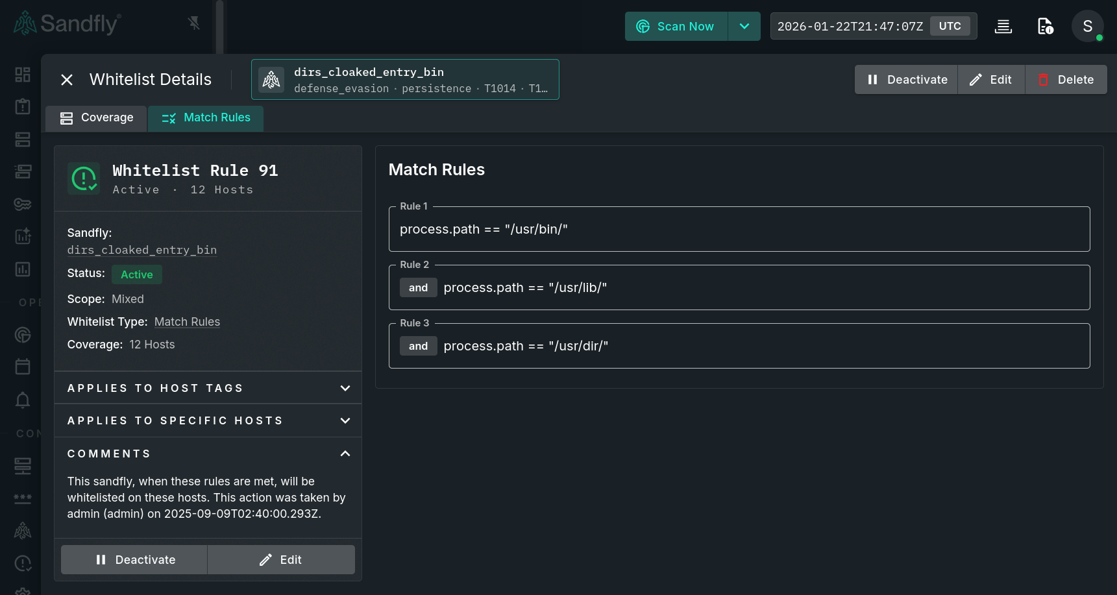This screenshot has height=595, width=1117.
Task: Toggle the 'and' operator on Rule 2
Action: 418,287
